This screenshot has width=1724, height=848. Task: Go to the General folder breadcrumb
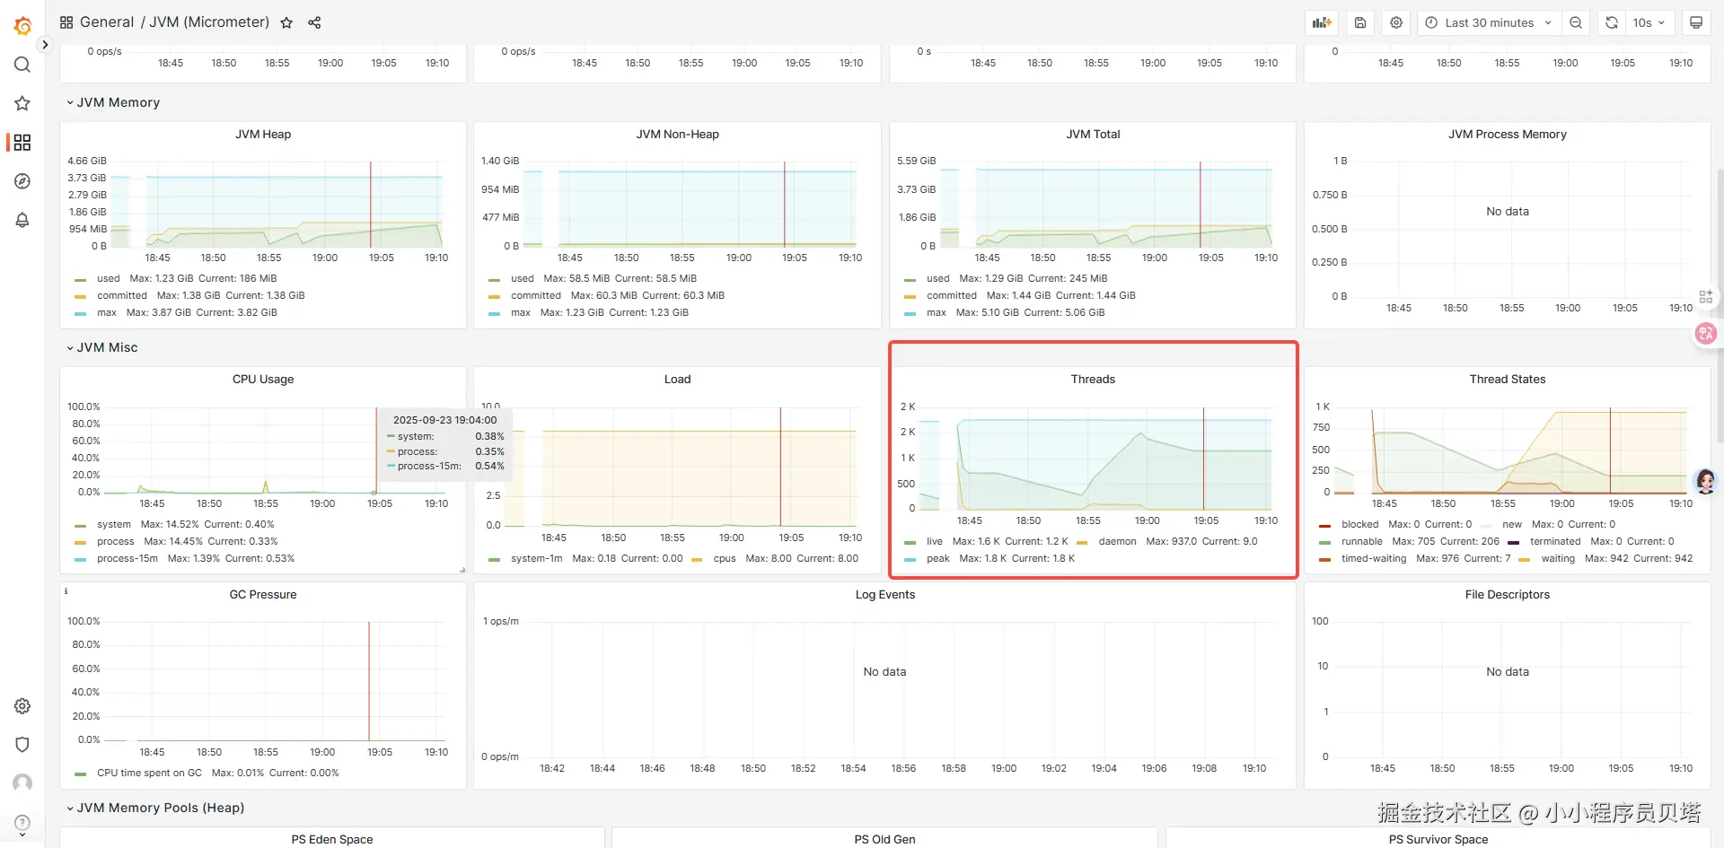point(107,22)
